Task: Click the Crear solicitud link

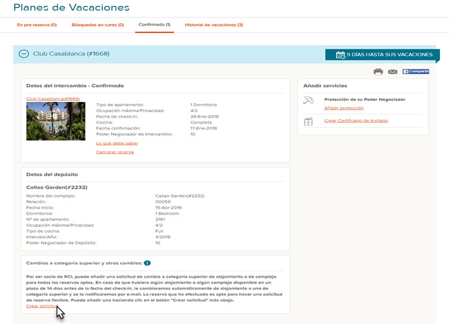Action: coord(41,305)
